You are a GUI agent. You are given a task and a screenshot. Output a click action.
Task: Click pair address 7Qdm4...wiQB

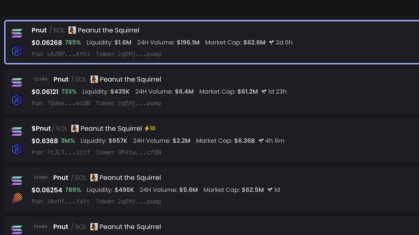68,103
